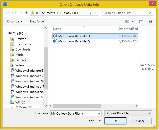Open Pictures folder in navigation pane
The image size is (159, 130).
(21, 60)
